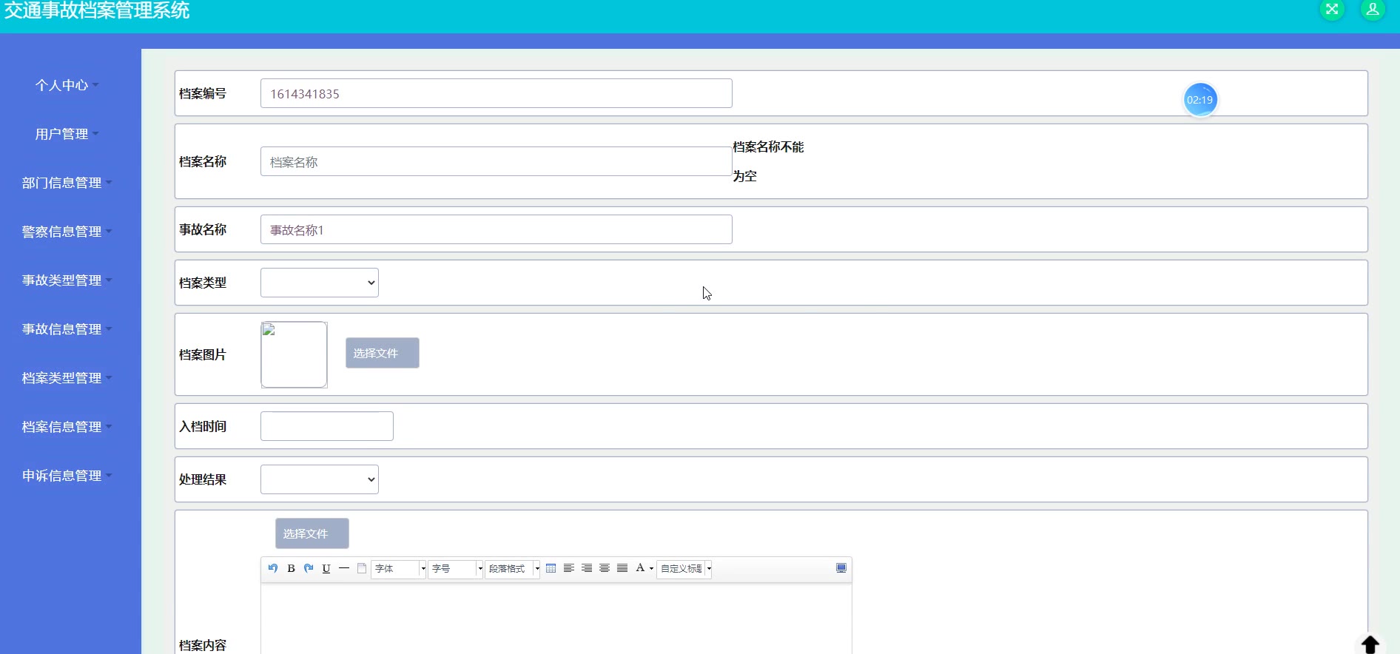Viewport: 1400px width, 654px height.
Task: Focus the 档案名称 input field
Action: [x=497, y=161]
